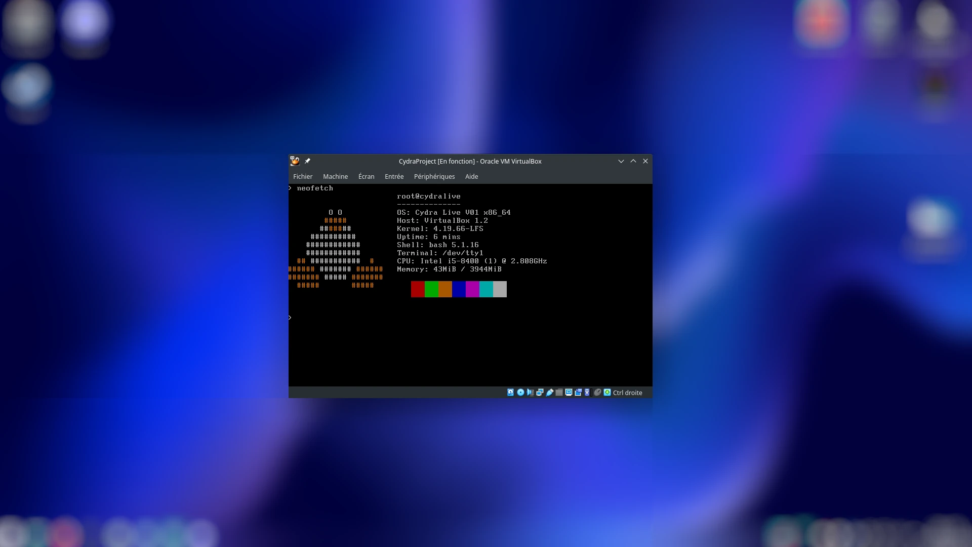Open the VirtualBox window menu icon

point(295,161)
